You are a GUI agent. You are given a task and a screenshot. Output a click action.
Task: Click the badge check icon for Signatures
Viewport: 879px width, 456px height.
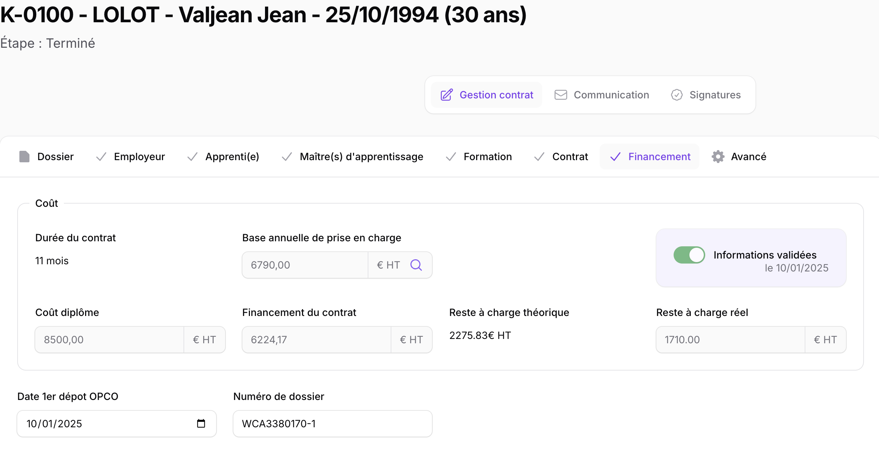[676, 95]
